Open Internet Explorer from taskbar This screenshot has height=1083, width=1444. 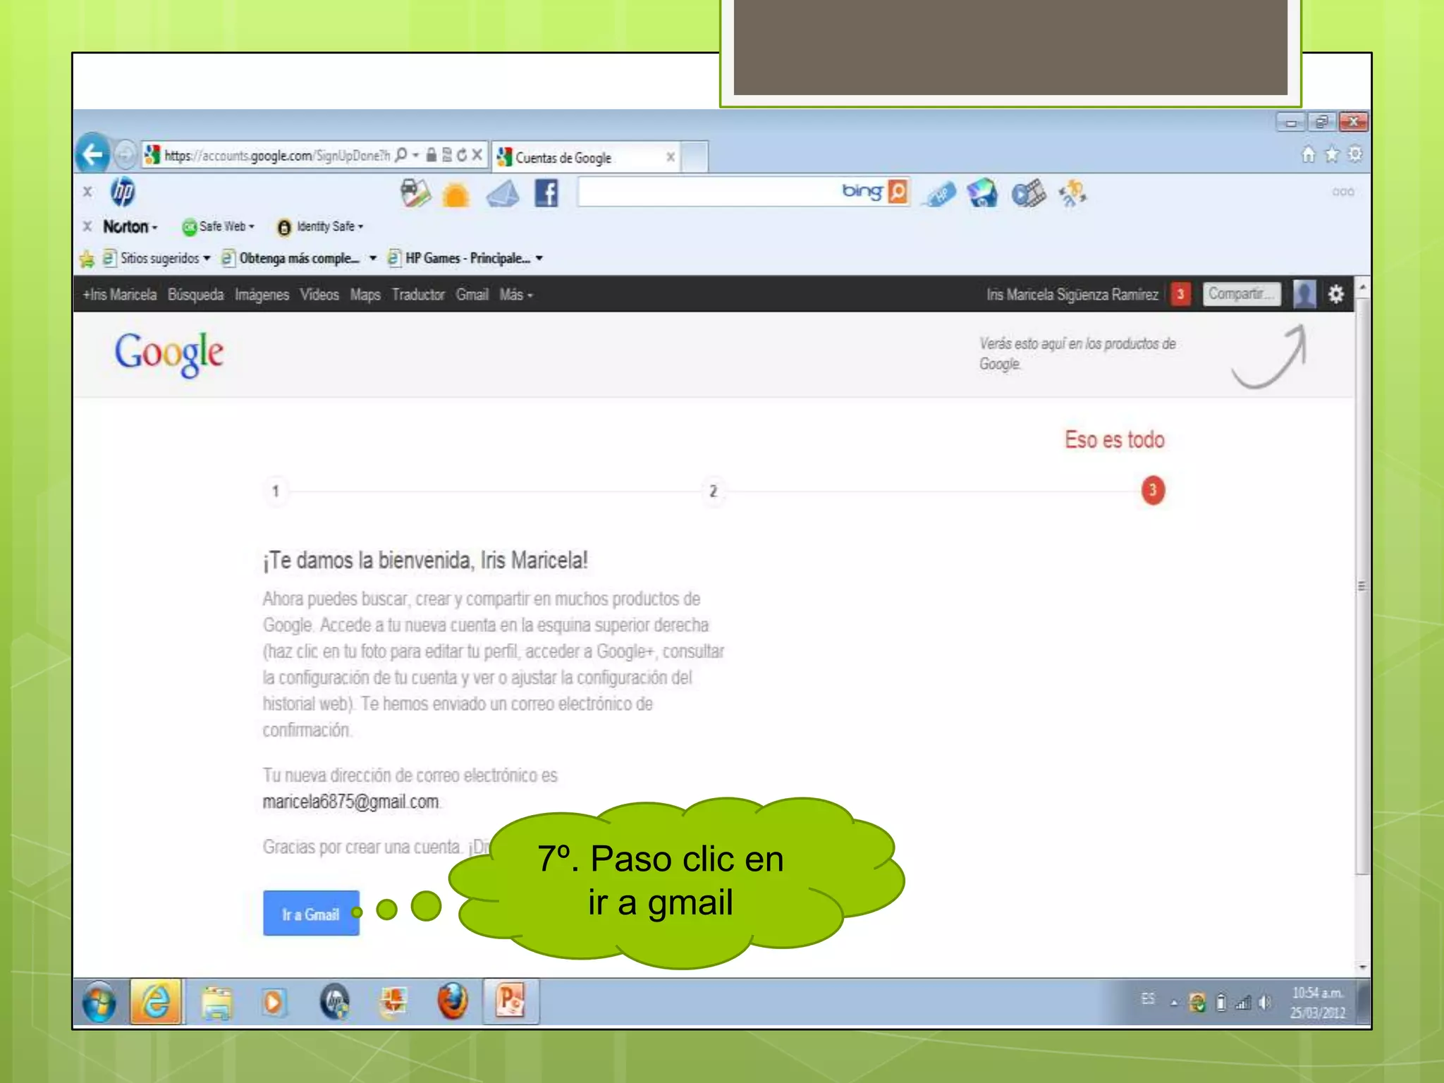click(157, 1001)
